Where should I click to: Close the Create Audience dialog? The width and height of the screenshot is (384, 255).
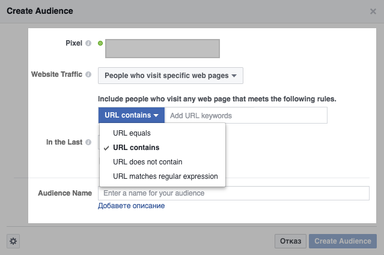[x=373, y=11]
